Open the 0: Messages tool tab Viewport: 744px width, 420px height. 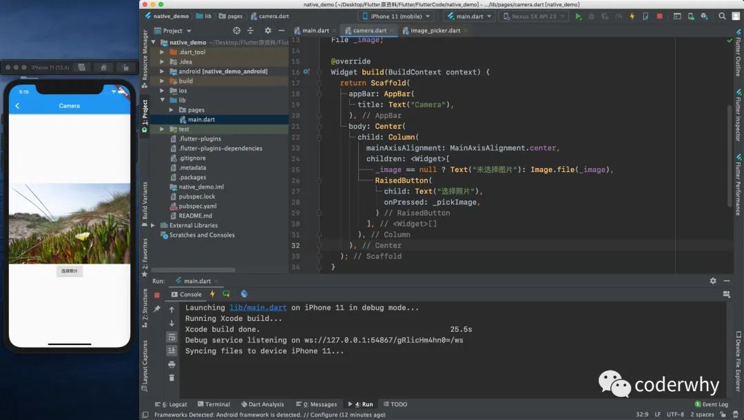tap(316, 404)
